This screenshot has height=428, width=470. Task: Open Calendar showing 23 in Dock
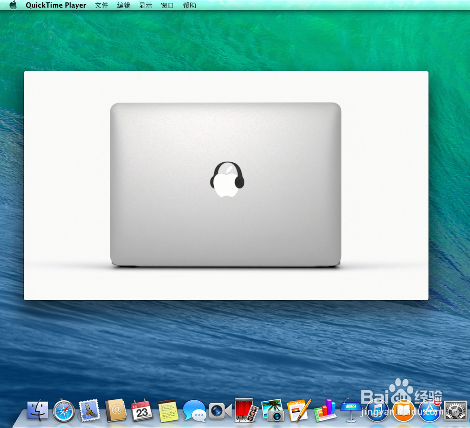142,410
